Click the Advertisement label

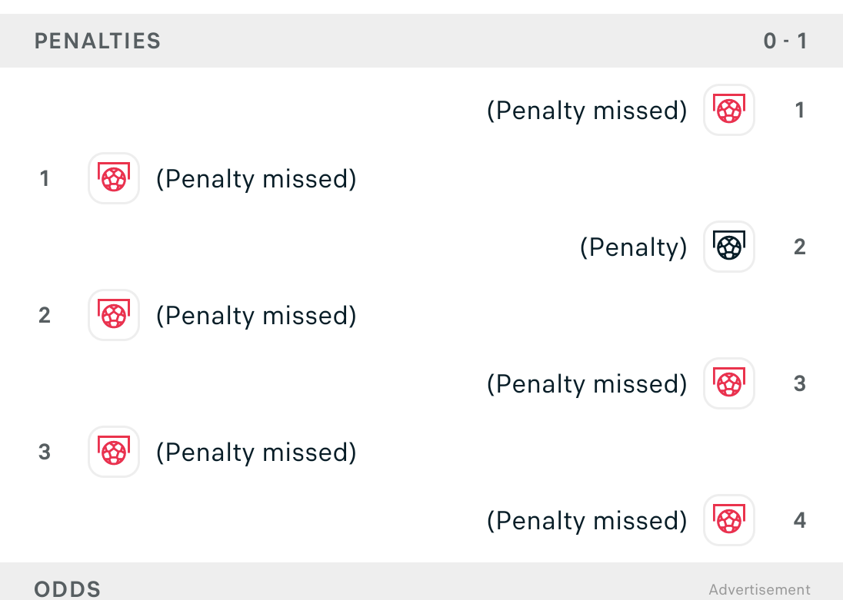759,589
